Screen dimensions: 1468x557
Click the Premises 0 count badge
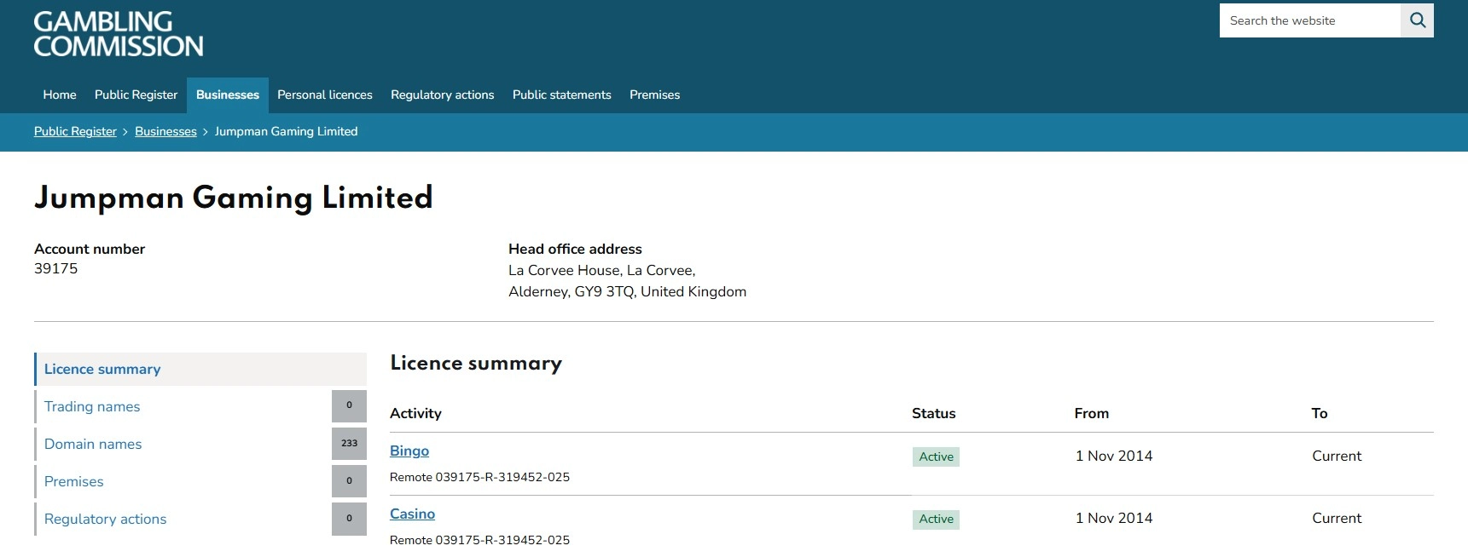[x=349, y=481]
